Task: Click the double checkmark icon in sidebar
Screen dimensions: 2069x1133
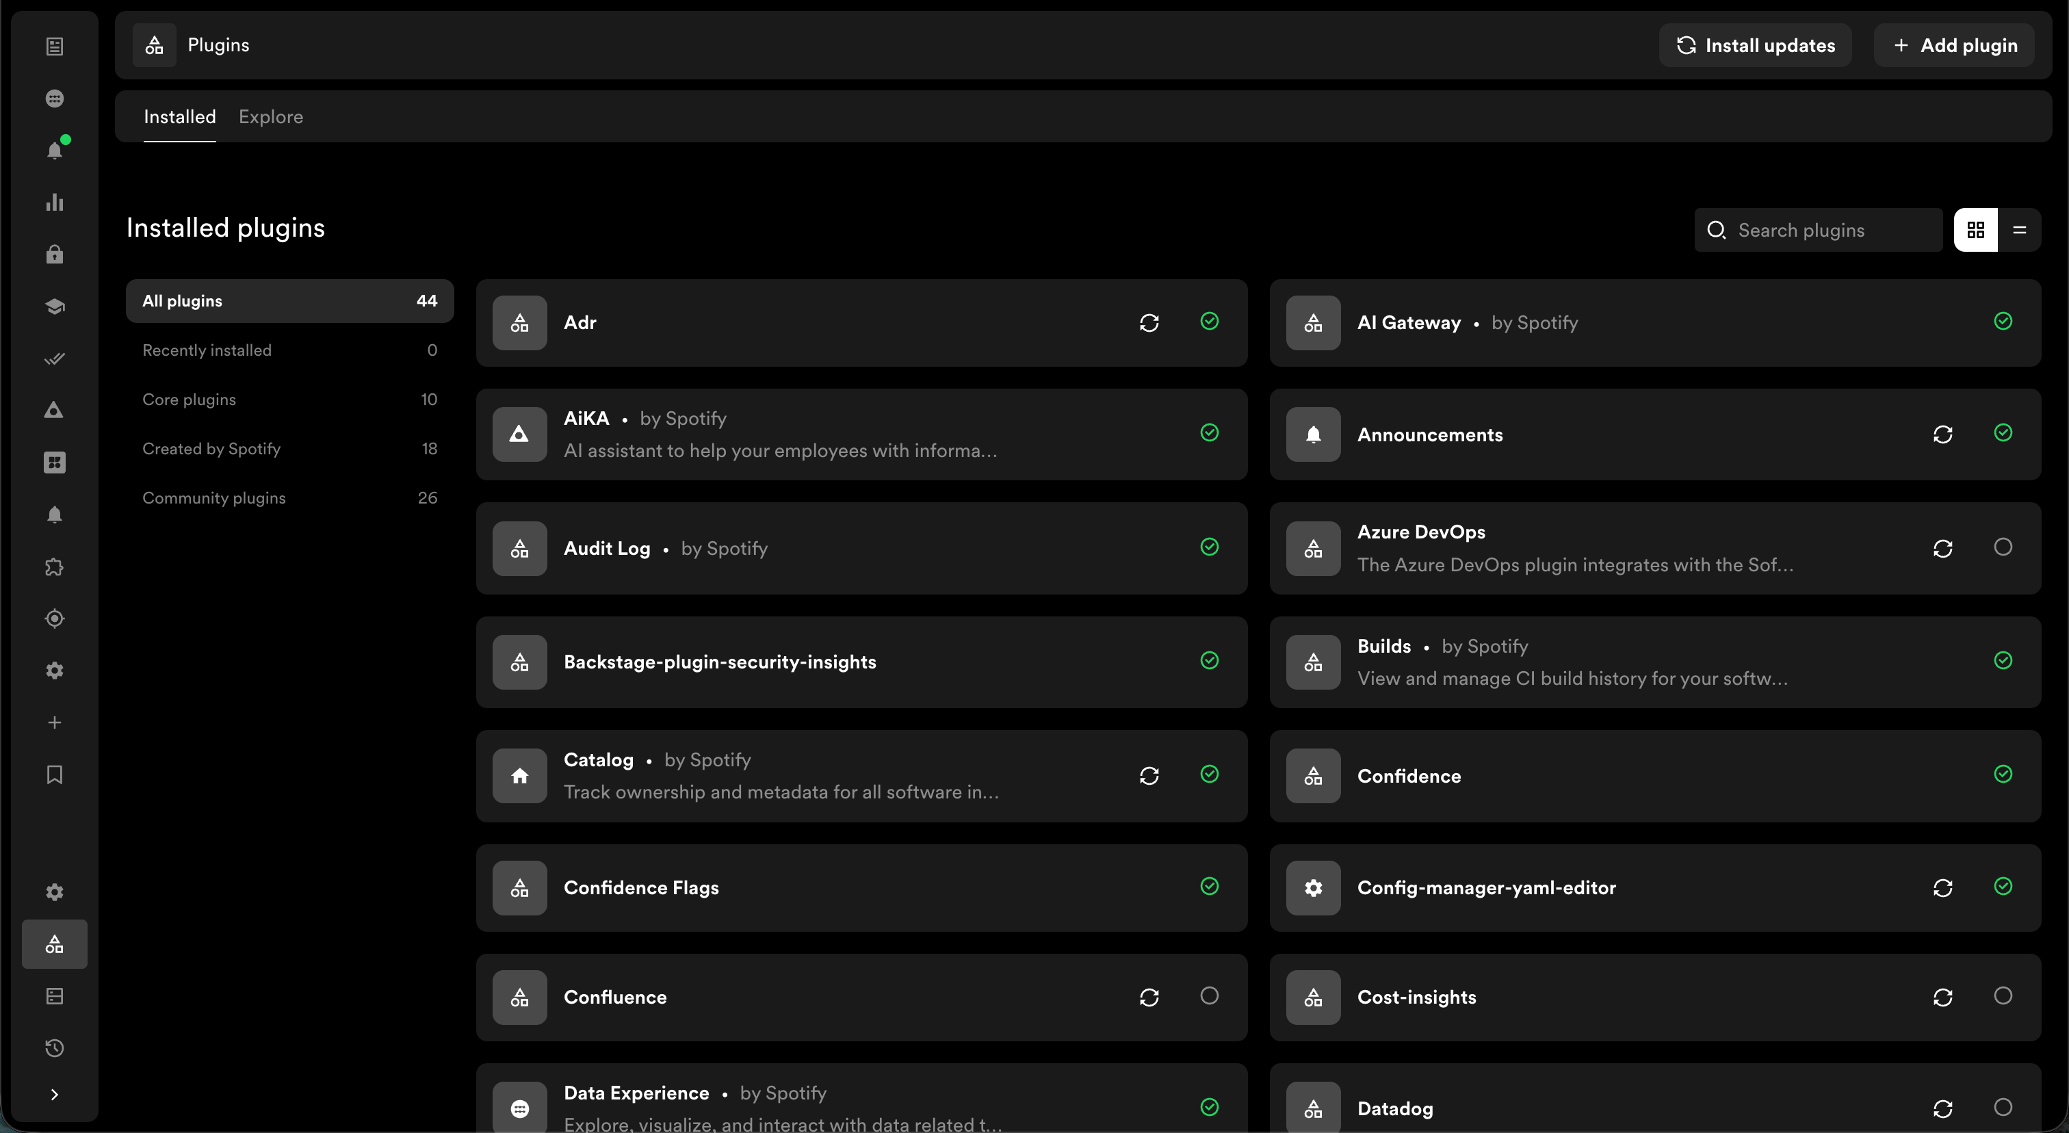Action: [55, 359]
